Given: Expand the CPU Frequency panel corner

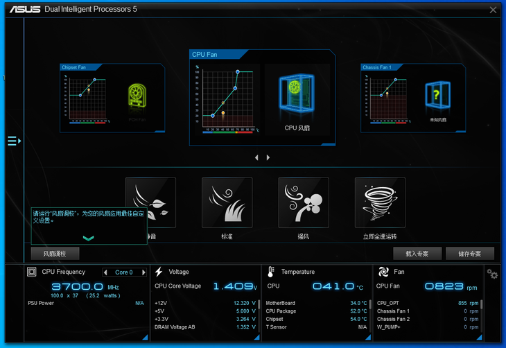Looking at the screenshot, I should click(146, 338).
